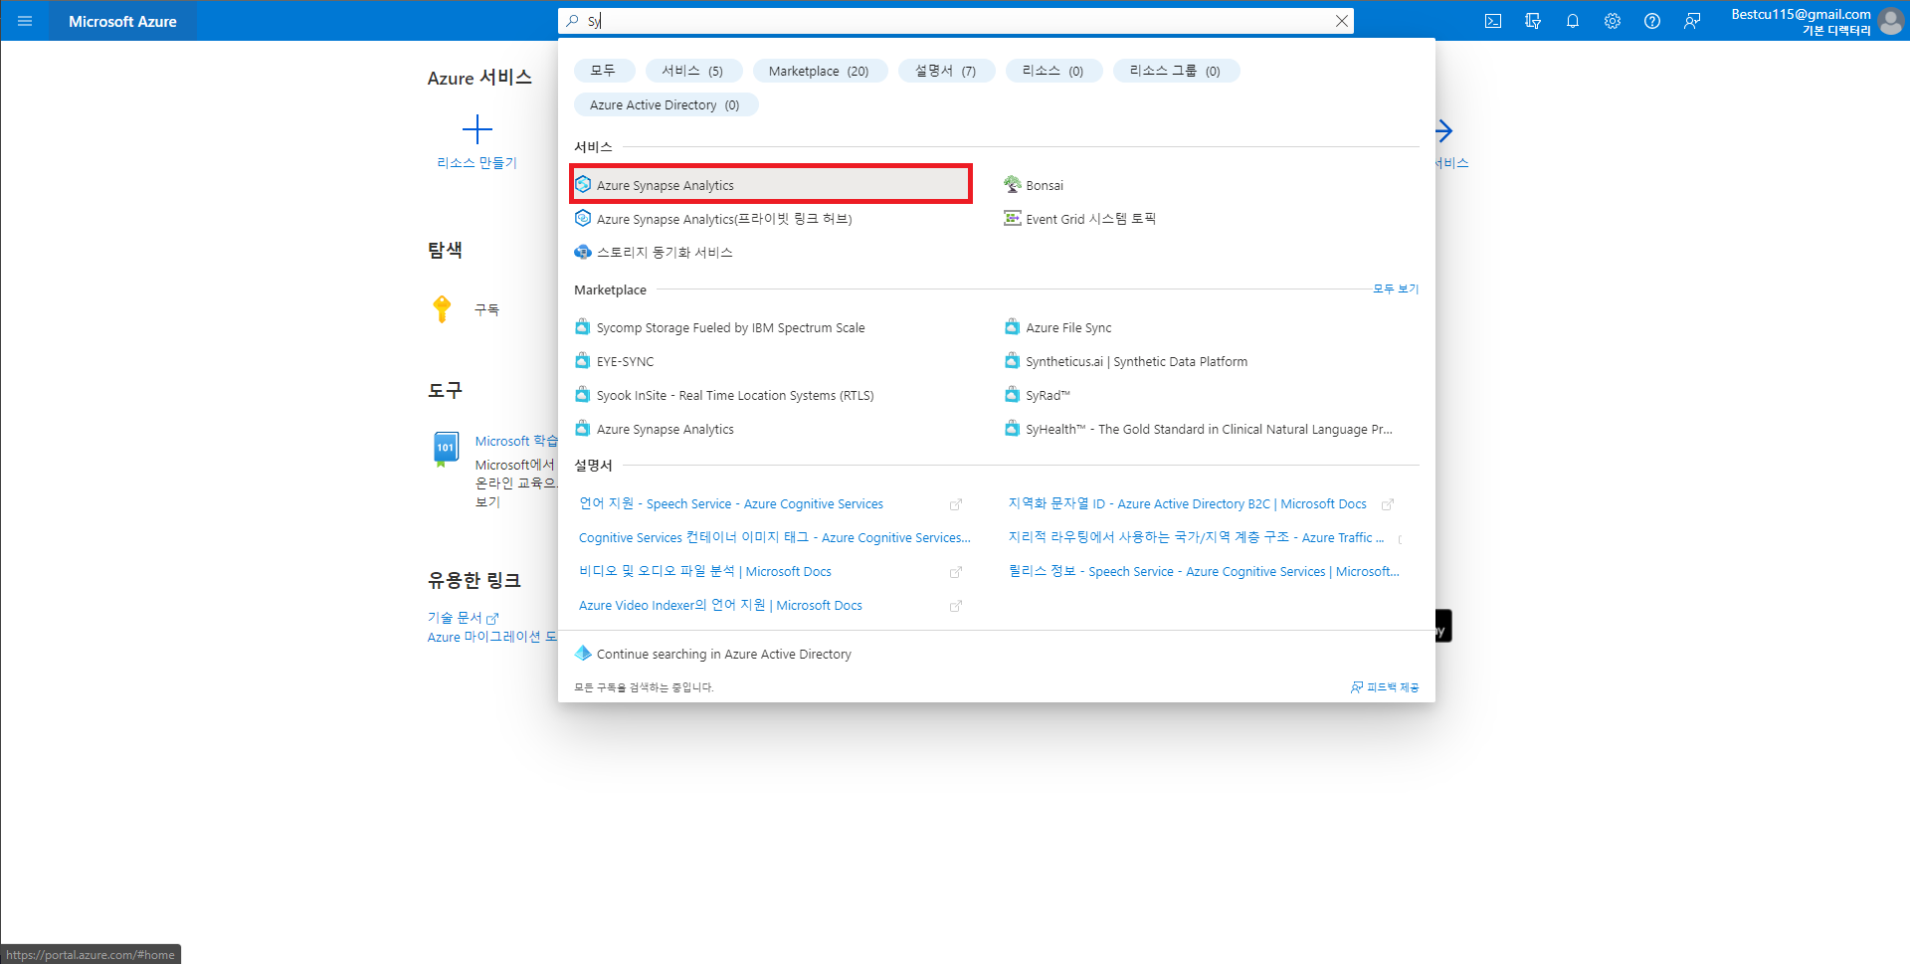The height and width of the screenshot is (964, 1910).
Task: Click marketplace bag icon beside Azure File Sync
Action: coord(1013,327)
